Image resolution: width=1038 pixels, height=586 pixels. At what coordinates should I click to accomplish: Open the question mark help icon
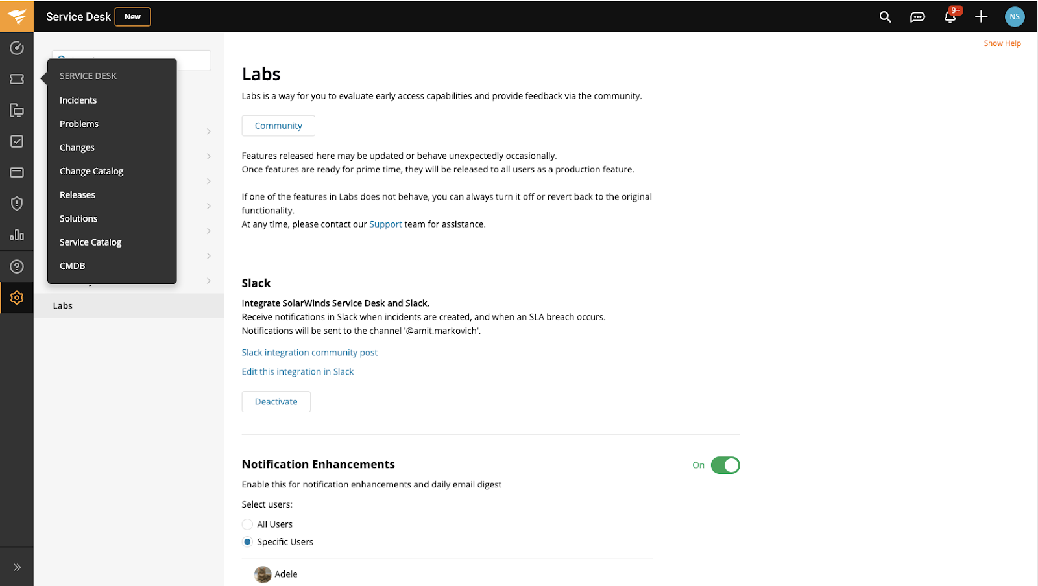tap(17, 266)
